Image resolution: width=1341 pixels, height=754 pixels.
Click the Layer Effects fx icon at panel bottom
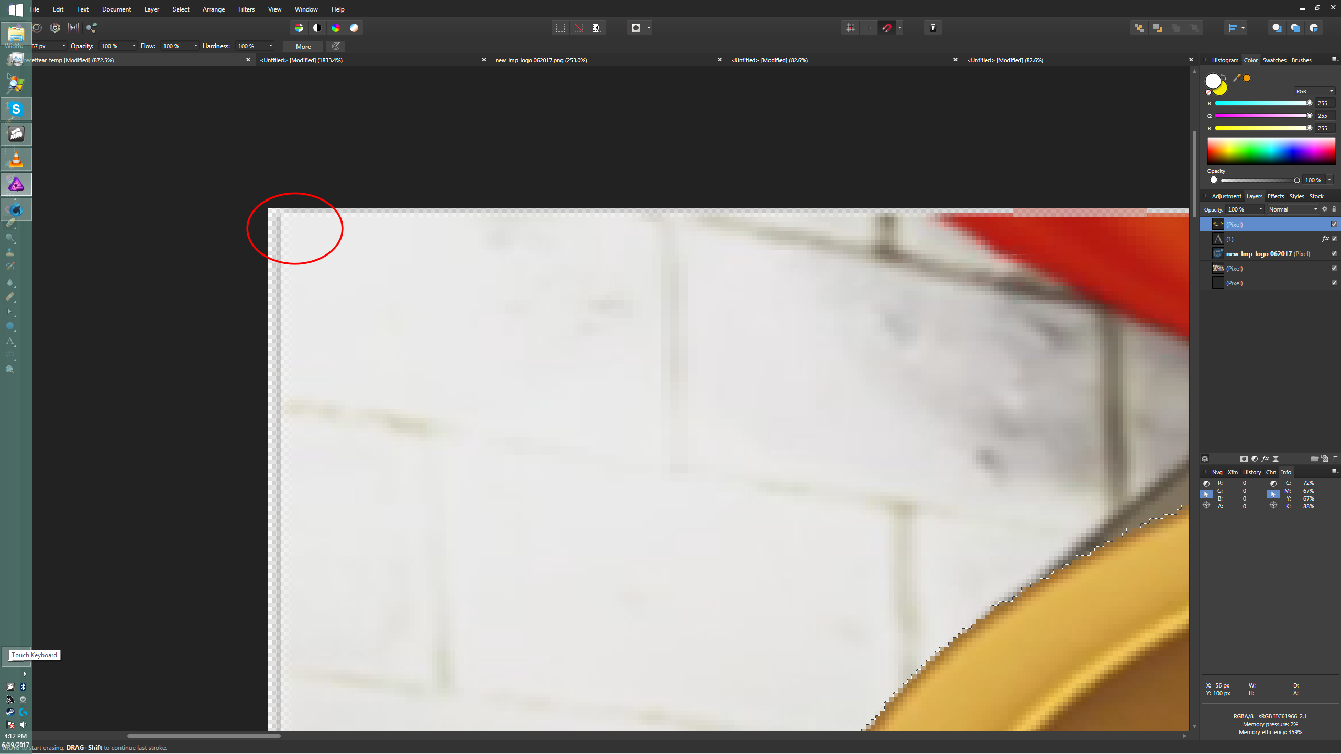pos(1265,459)
